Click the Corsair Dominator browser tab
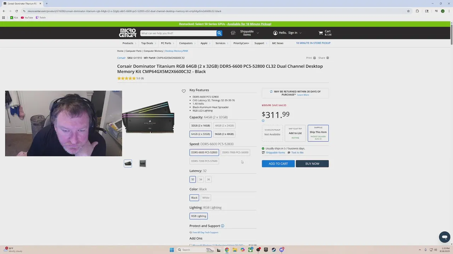453x254 pixels. pyautogui.click(x=22, y=4)
